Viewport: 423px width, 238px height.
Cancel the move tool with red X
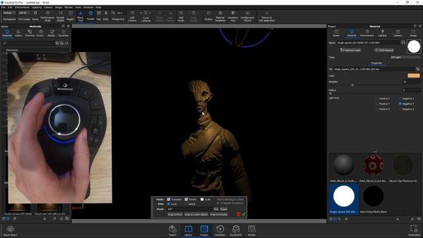(x=239, y=214)
